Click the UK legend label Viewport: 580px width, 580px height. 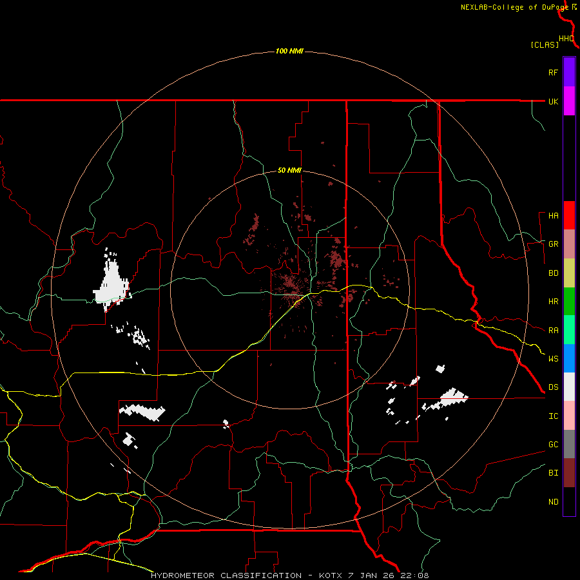(553, 101)
